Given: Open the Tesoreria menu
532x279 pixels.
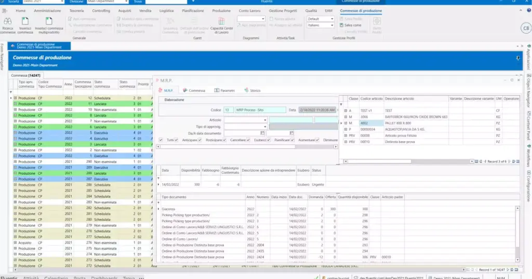Looking at the screenshot, I should pos(76,11).
